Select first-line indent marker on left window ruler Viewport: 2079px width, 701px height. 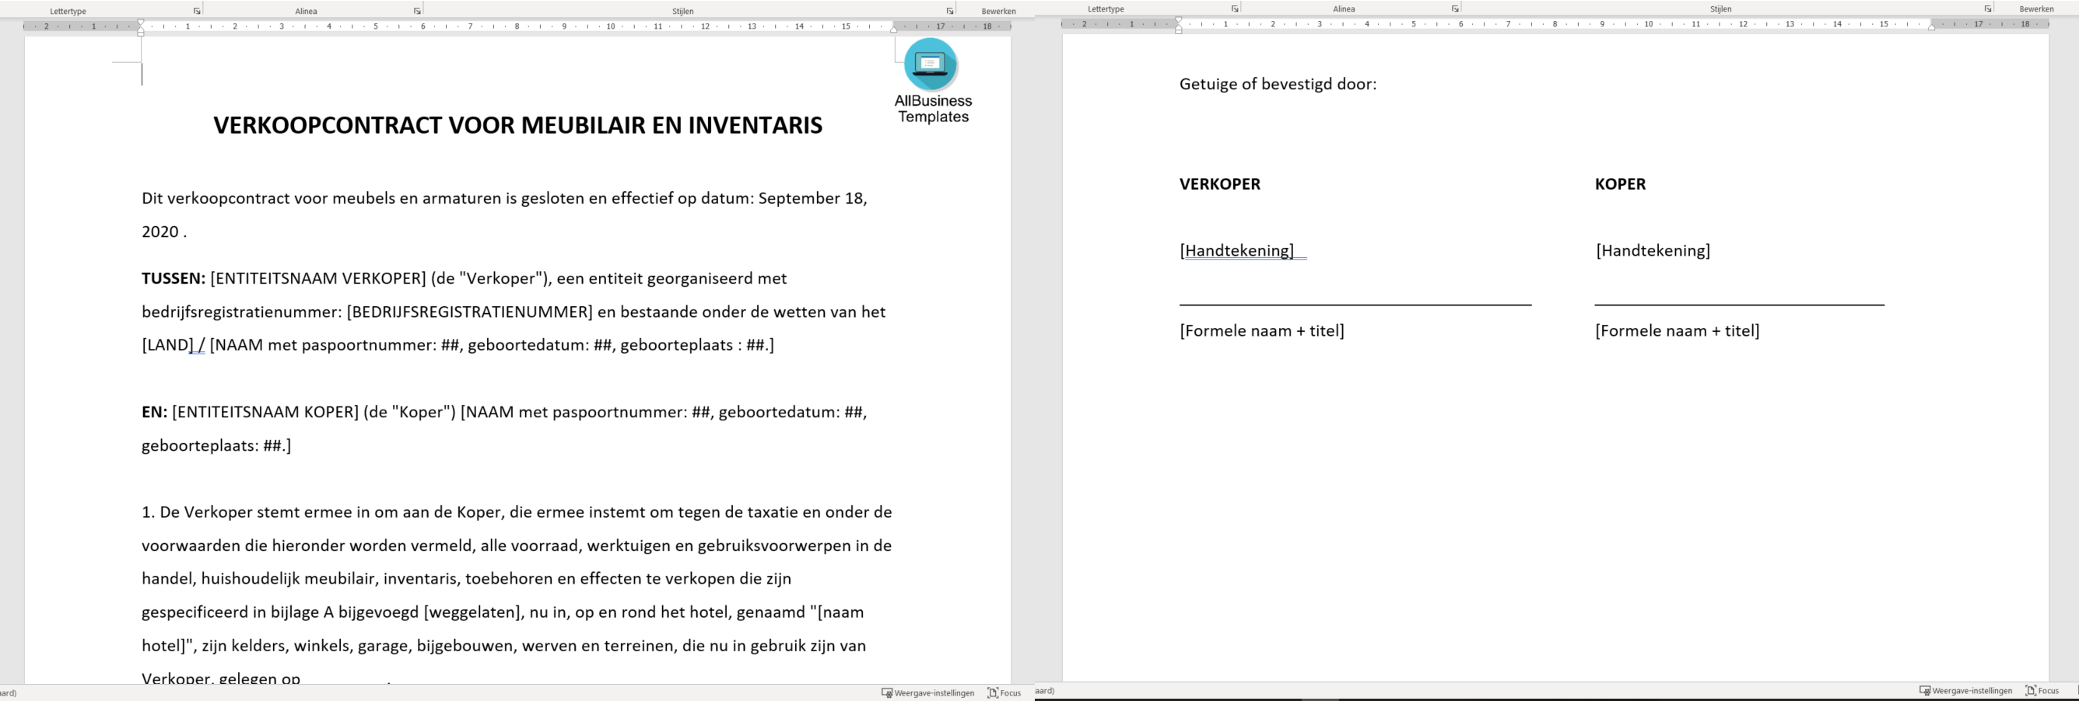[140, 22]
